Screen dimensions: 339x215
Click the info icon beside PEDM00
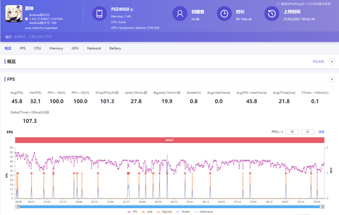pyautogui.click(x=132, y=9)
